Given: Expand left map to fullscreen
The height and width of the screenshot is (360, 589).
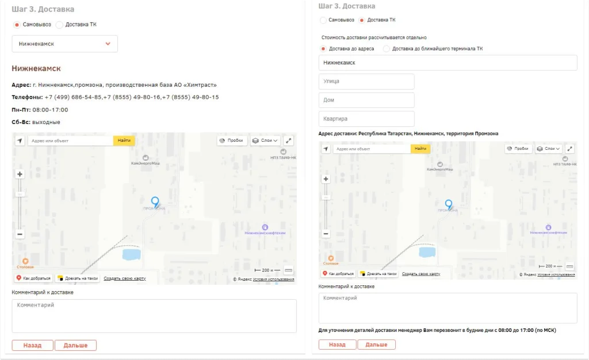Looking at the screenshot, I should 289,141.
